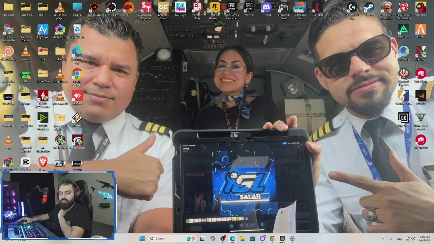This screenshot has width=434, height=244.
Task: Open the Counter-Strike 2 desktop icon
Action: click(x=403, y=99)
